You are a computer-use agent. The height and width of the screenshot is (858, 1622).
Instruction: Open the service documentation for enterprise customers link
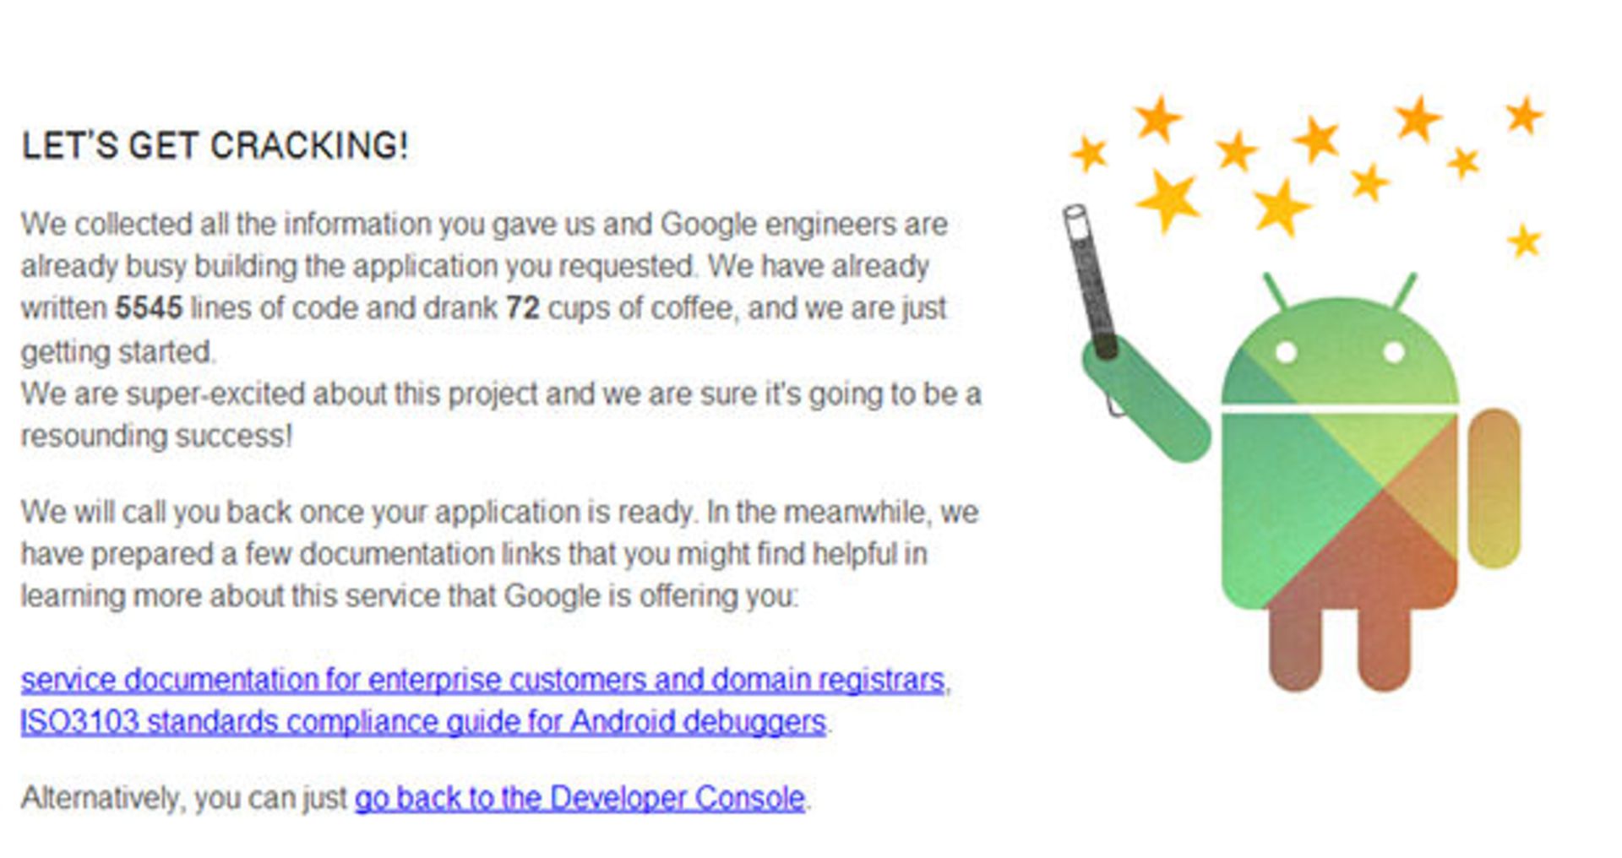482,680
